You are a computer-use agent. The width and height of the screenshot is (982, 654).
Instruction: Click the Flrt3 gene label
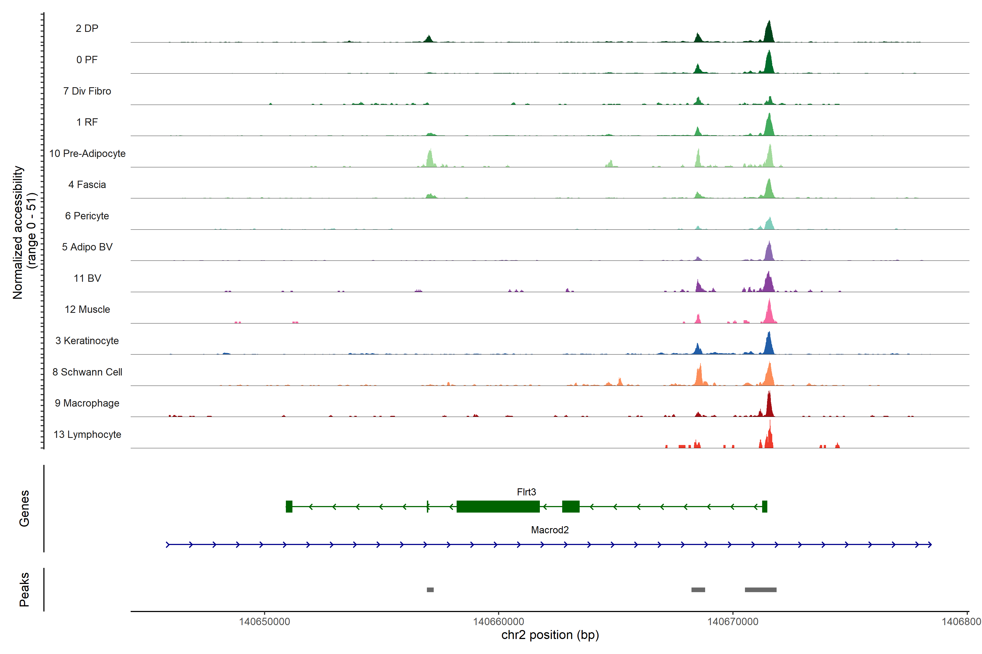click(x=526, y=492)
